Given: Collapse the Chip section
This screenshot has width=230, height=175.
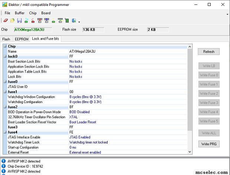Looking at the screenshot, I should tap(5, 46).
